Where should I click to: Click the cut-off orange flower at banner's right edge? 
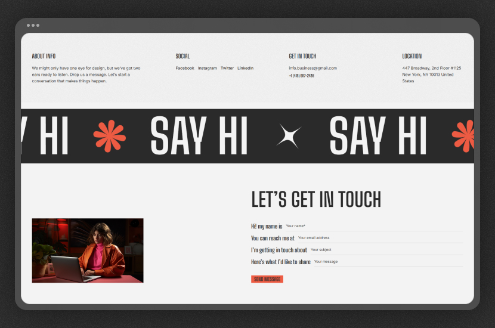point(465,136)
